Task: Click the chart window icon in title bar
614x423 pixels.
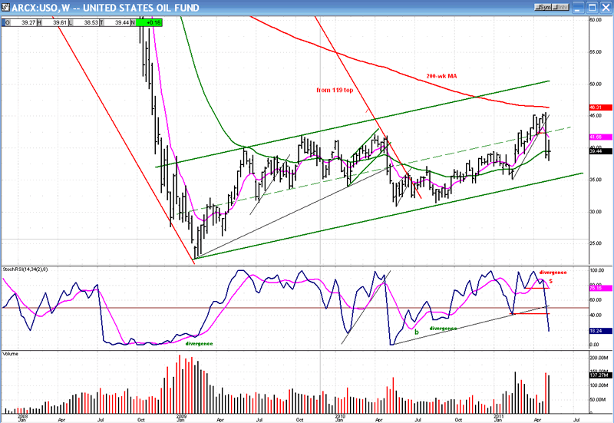Action: (x=5, y=8)
